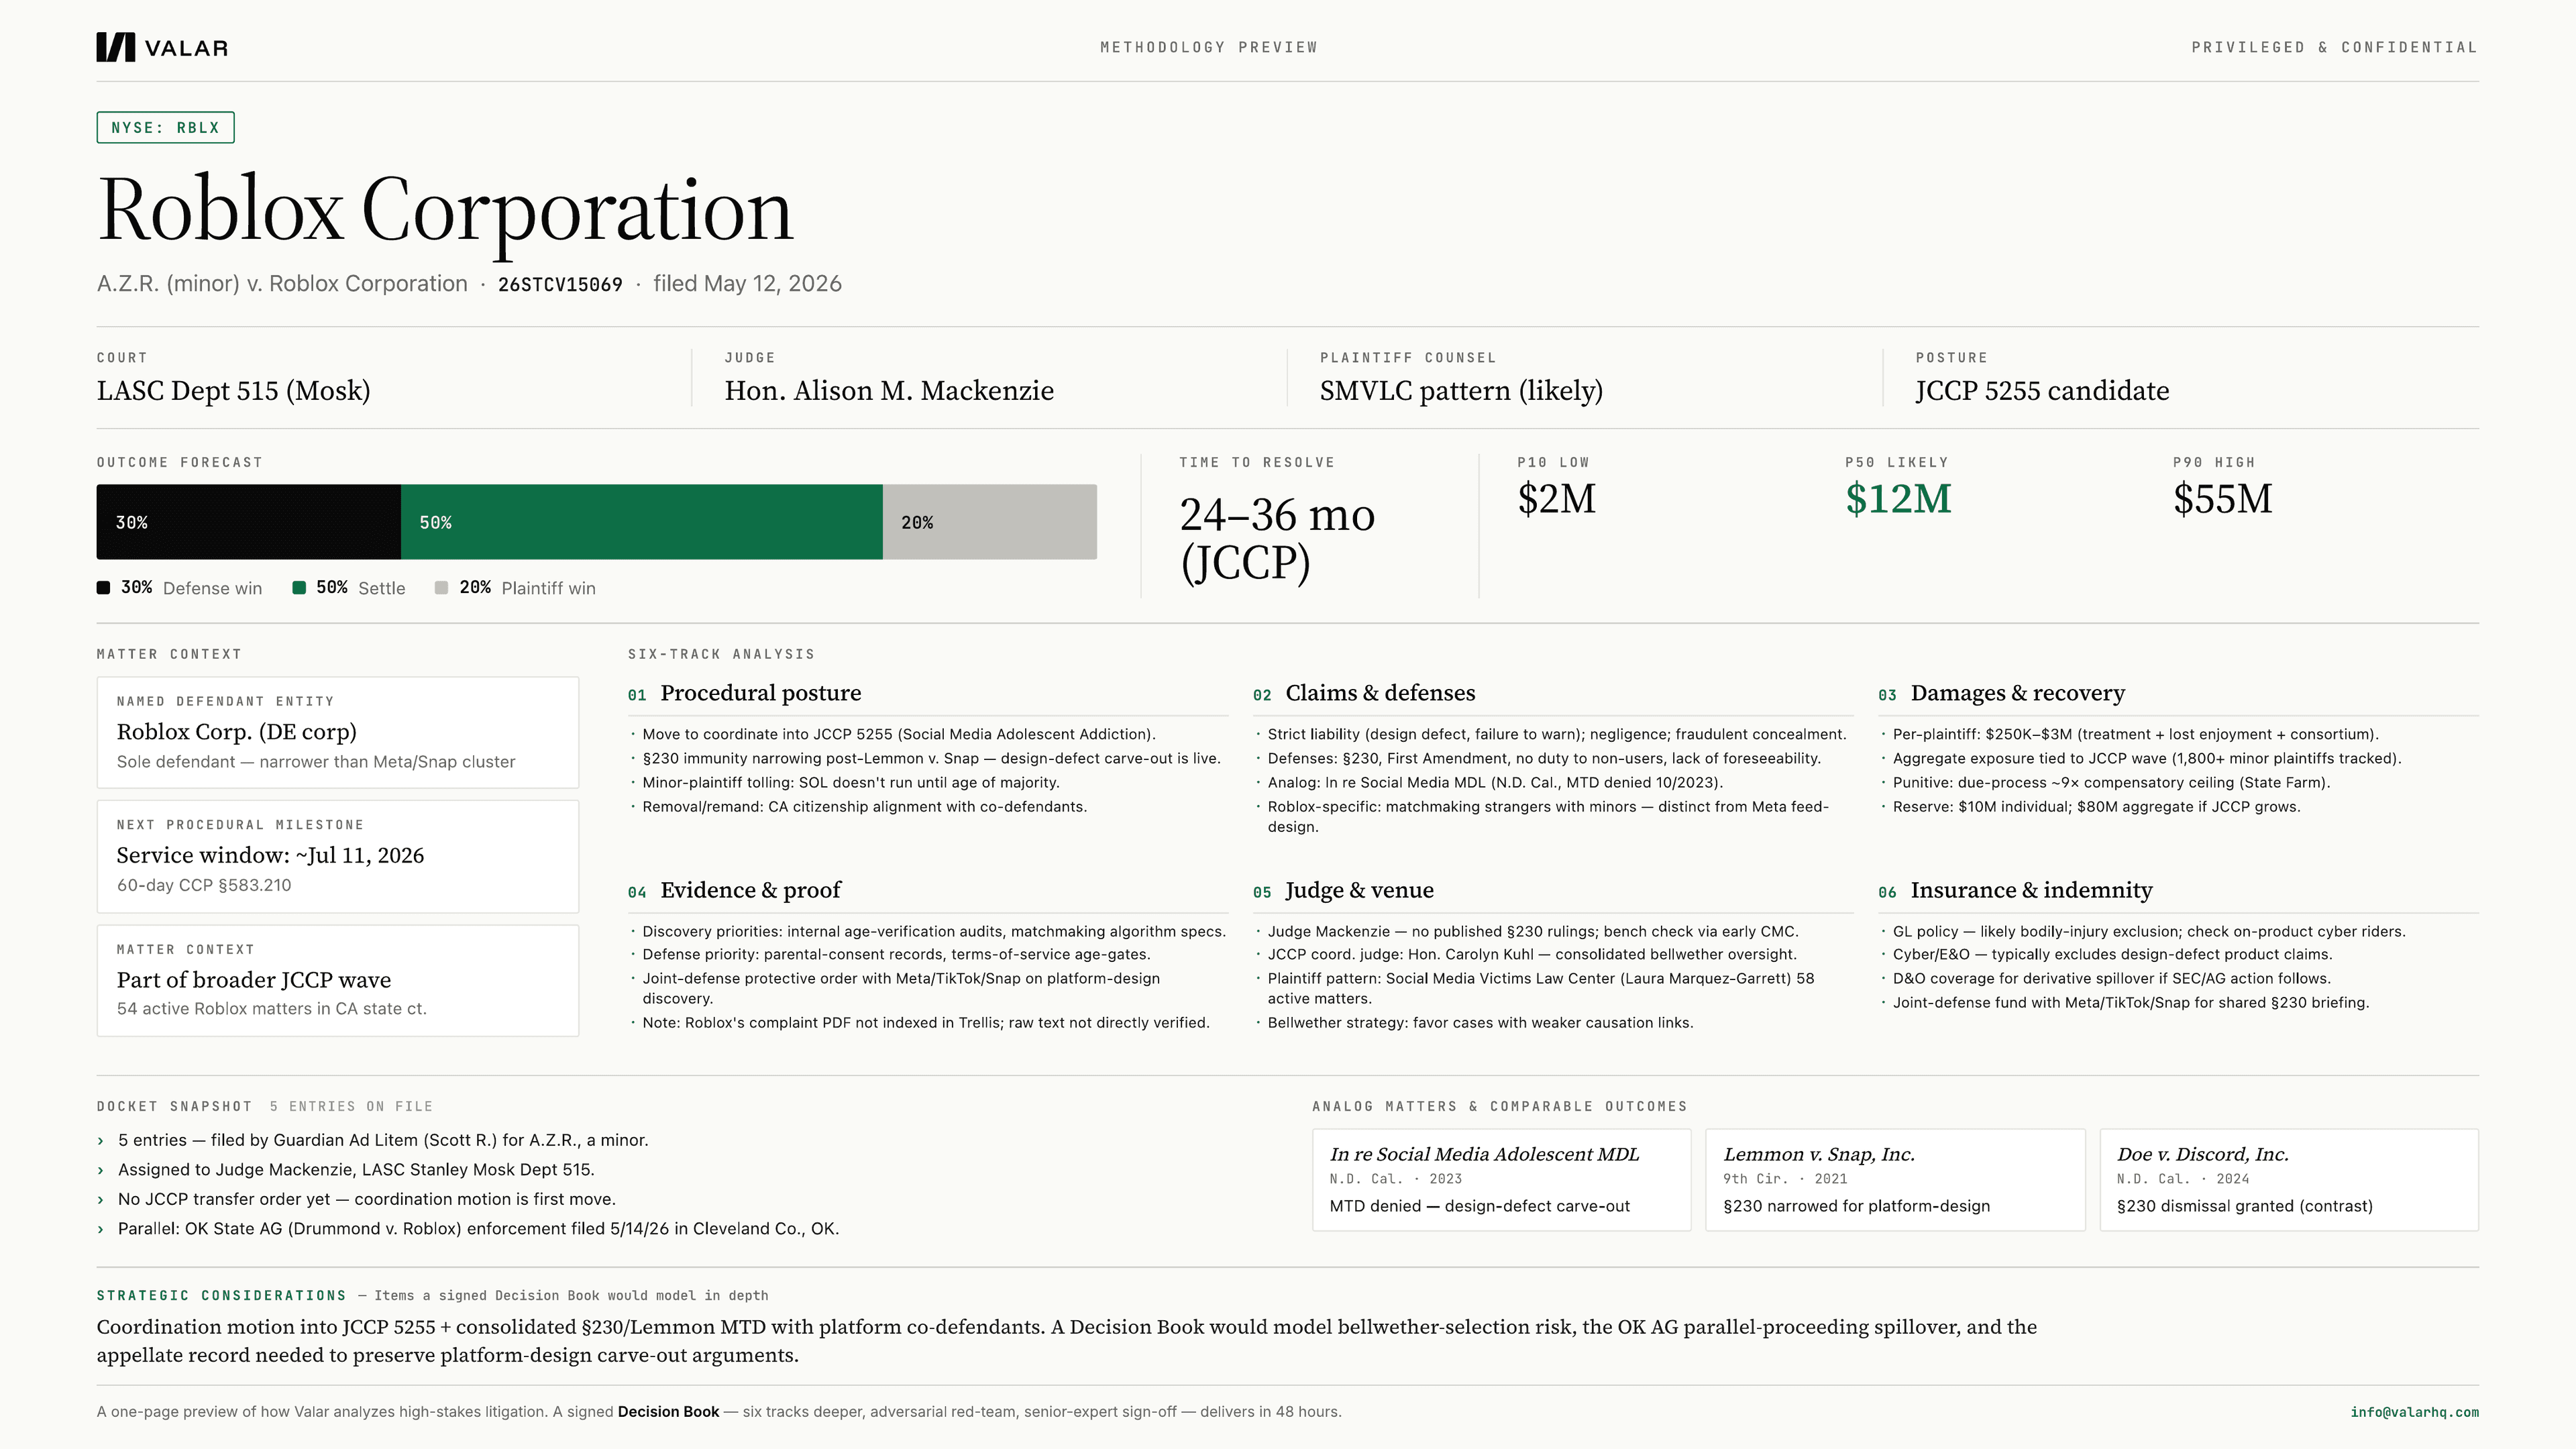
Task: Click case number 26STCV15069
Action: pos(560,285)
